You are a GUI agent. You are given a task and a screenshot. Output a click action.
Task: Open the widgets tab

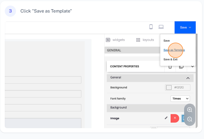tap(115, 40)
